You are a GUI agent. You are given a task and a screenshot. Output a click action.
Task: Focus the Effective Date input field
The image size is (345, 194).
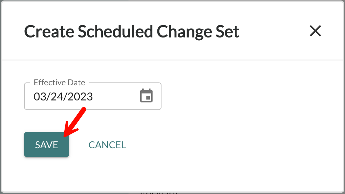93,96
